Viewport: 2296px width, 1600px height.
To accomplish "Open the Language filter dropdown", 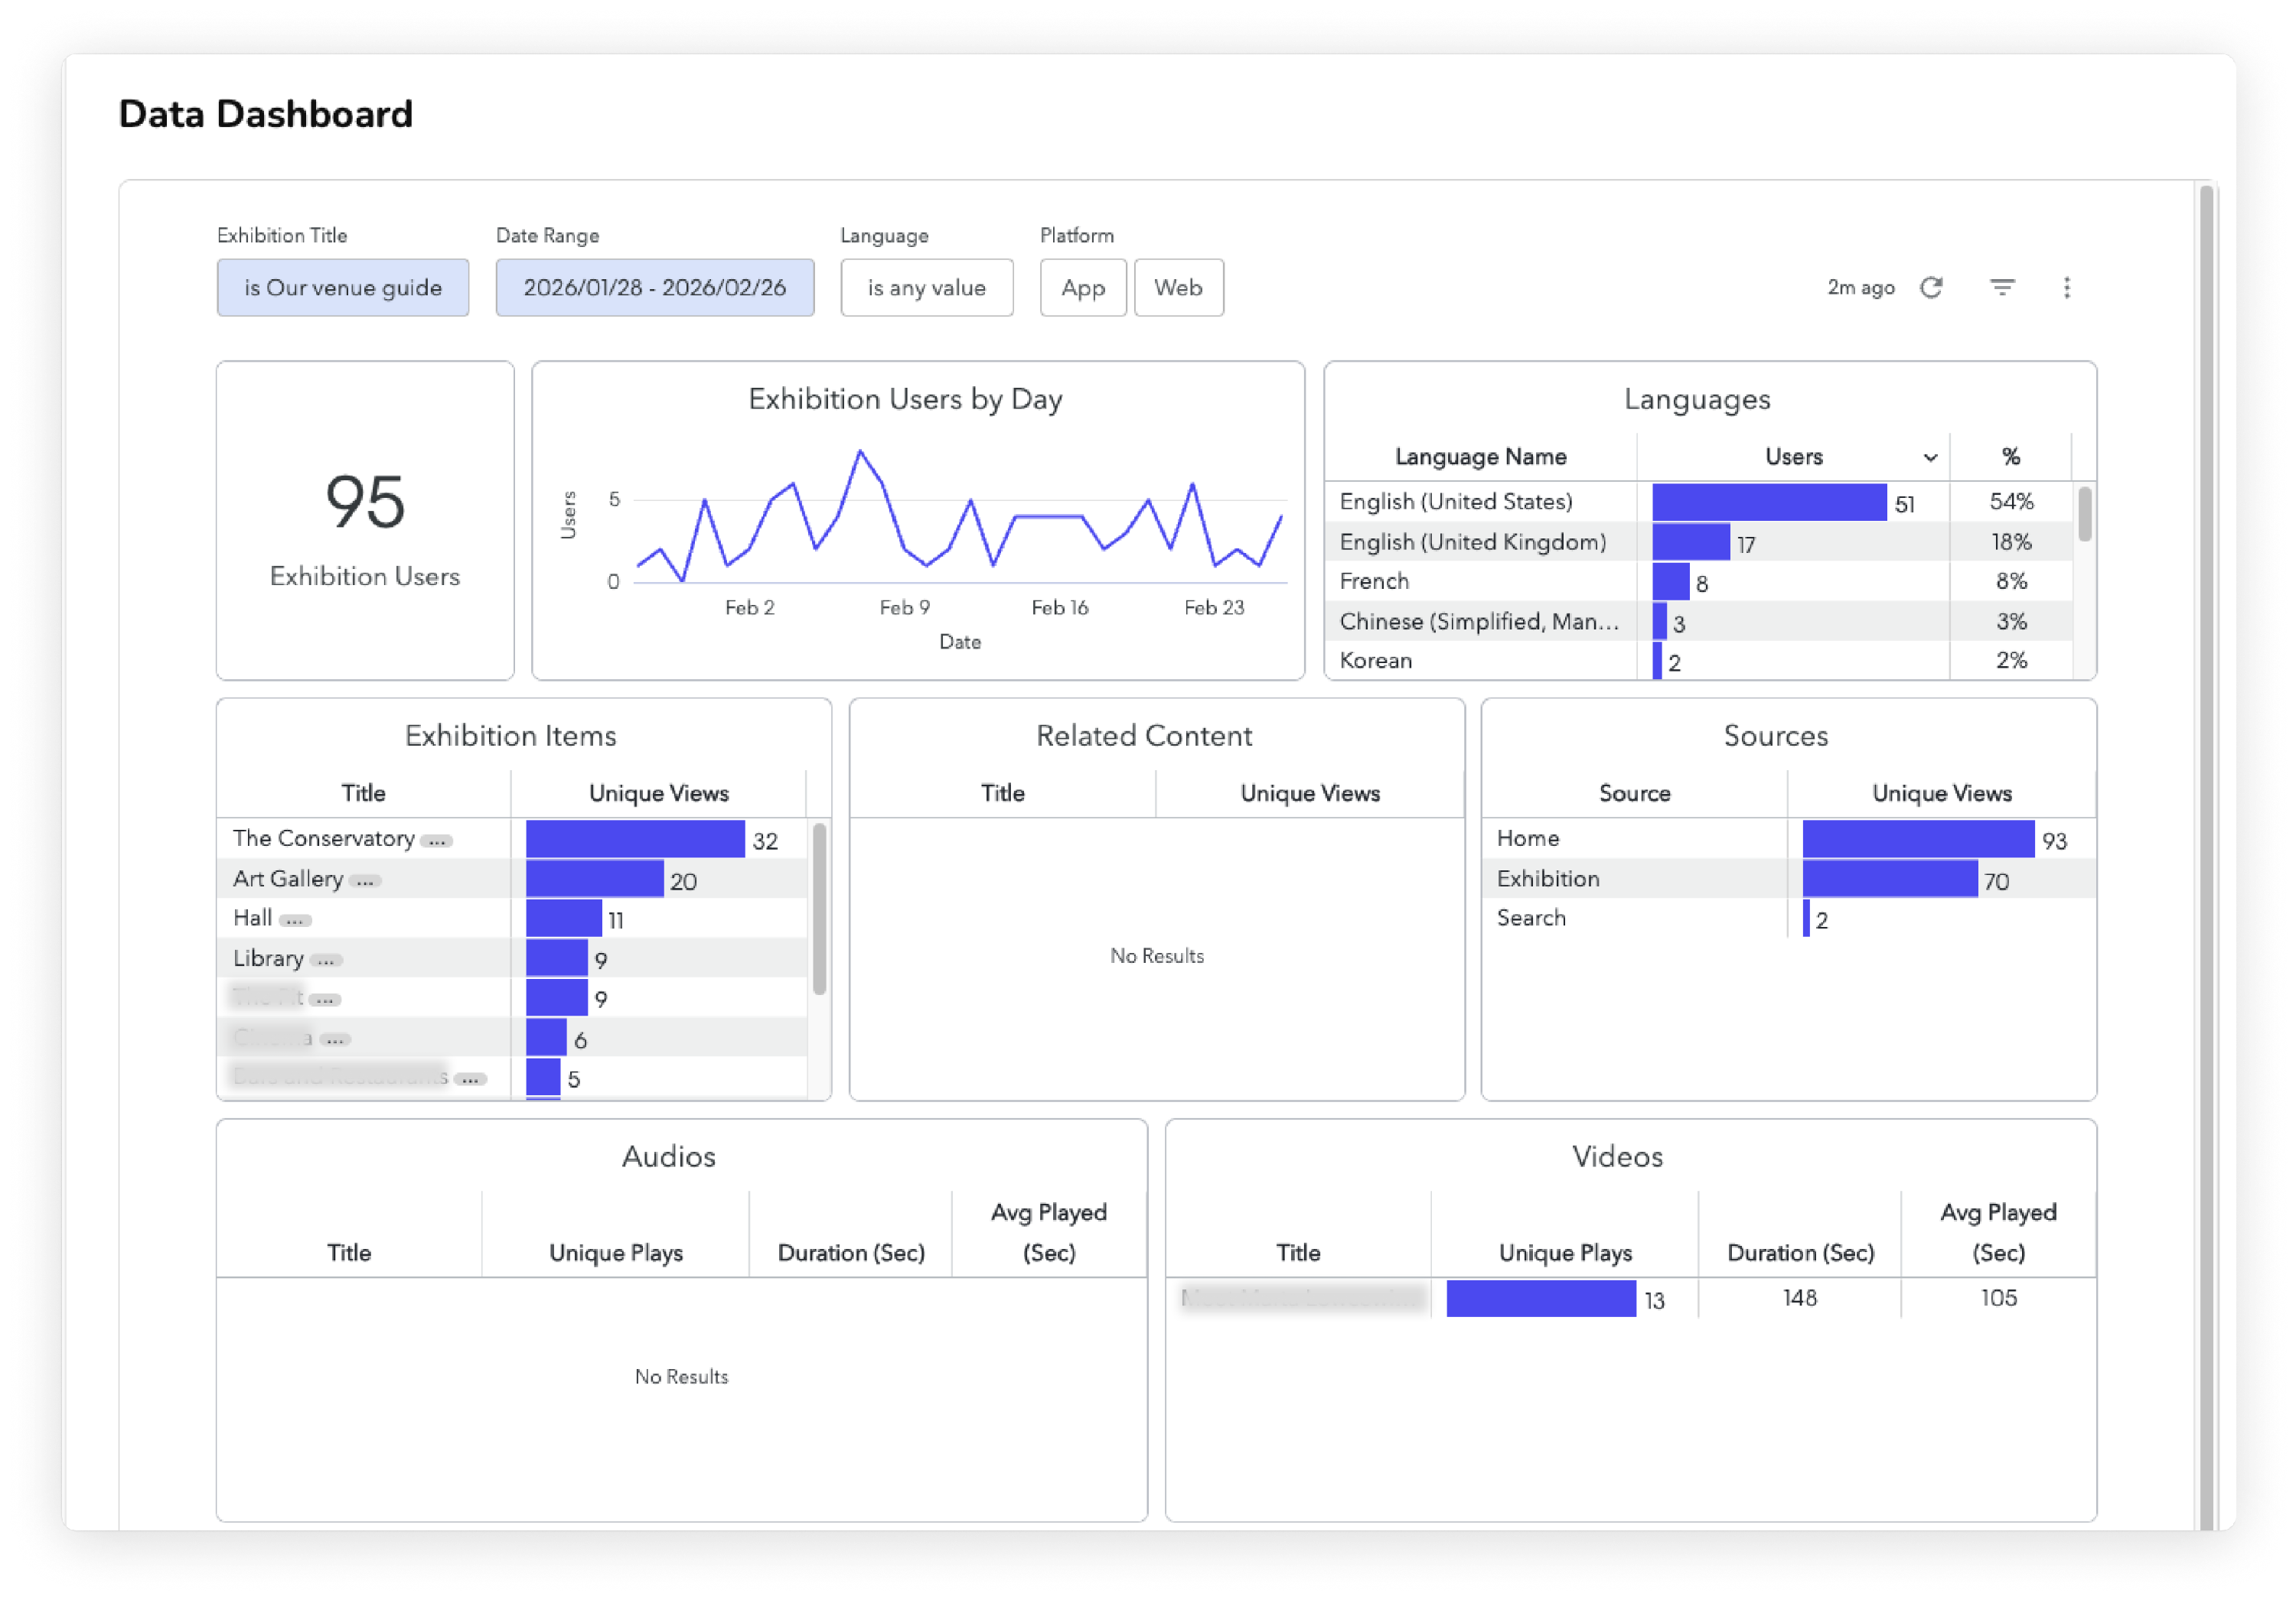I will 926,288.
